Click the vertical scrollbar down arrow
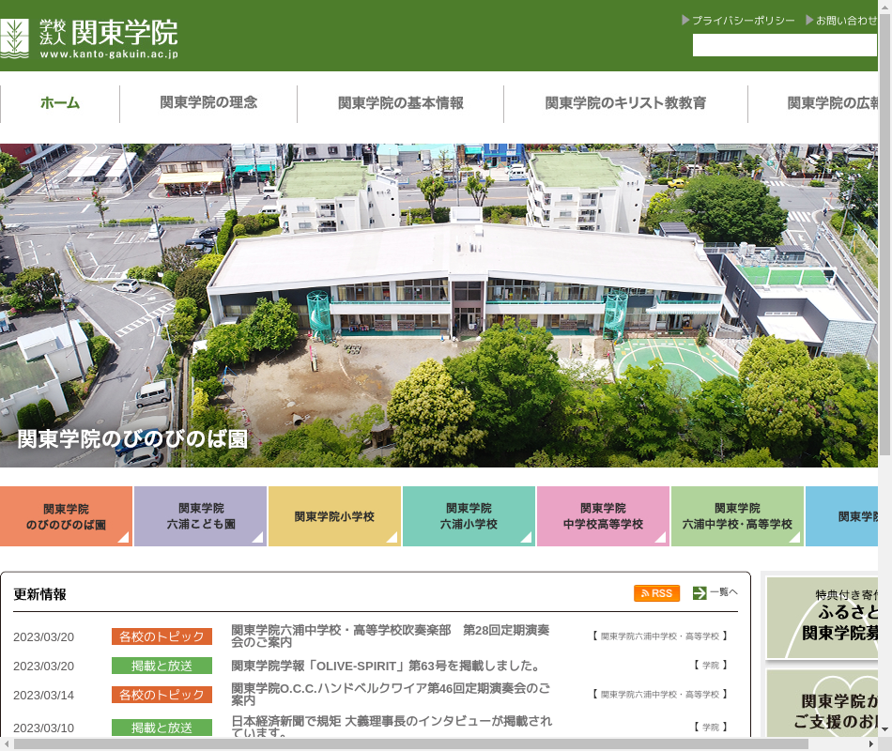Screen dimensions: 892x751 click(x=884, y=728)
